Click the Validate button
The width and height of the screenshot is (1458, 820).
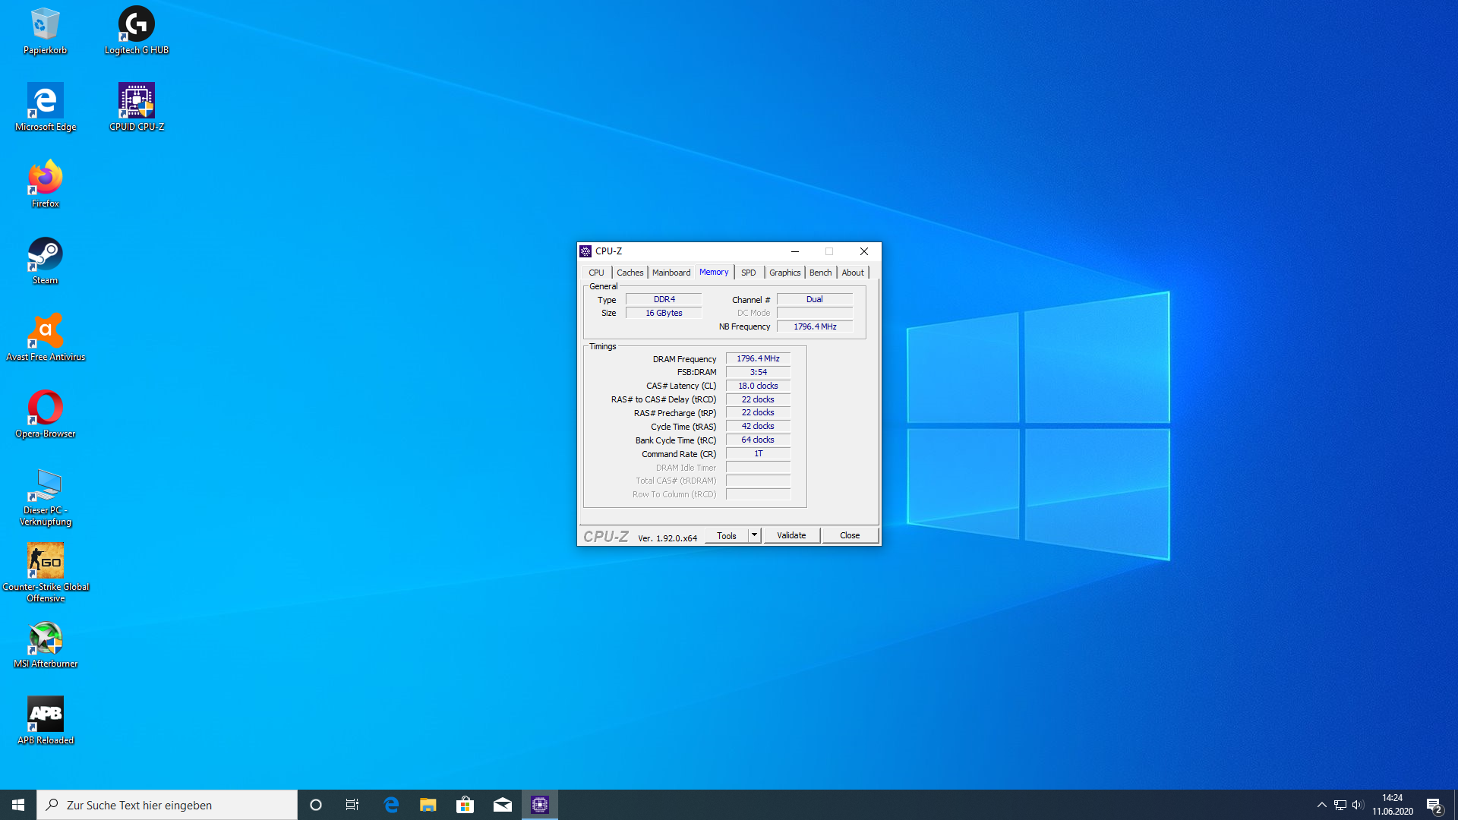[x=791, y=535]
